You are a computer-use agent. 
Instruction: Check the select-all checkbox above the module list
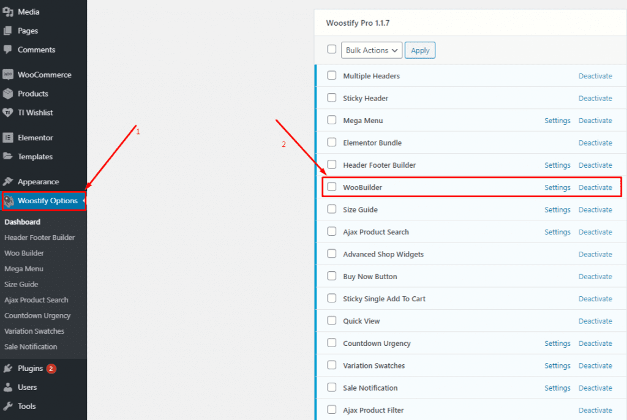[331, 50]
